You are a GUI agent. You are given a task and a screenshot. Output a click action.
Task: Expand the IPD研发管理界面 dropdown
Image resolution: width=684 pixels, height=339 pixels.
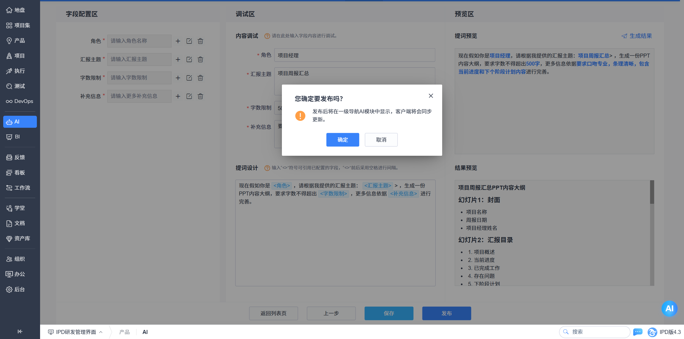coord(76,332)
